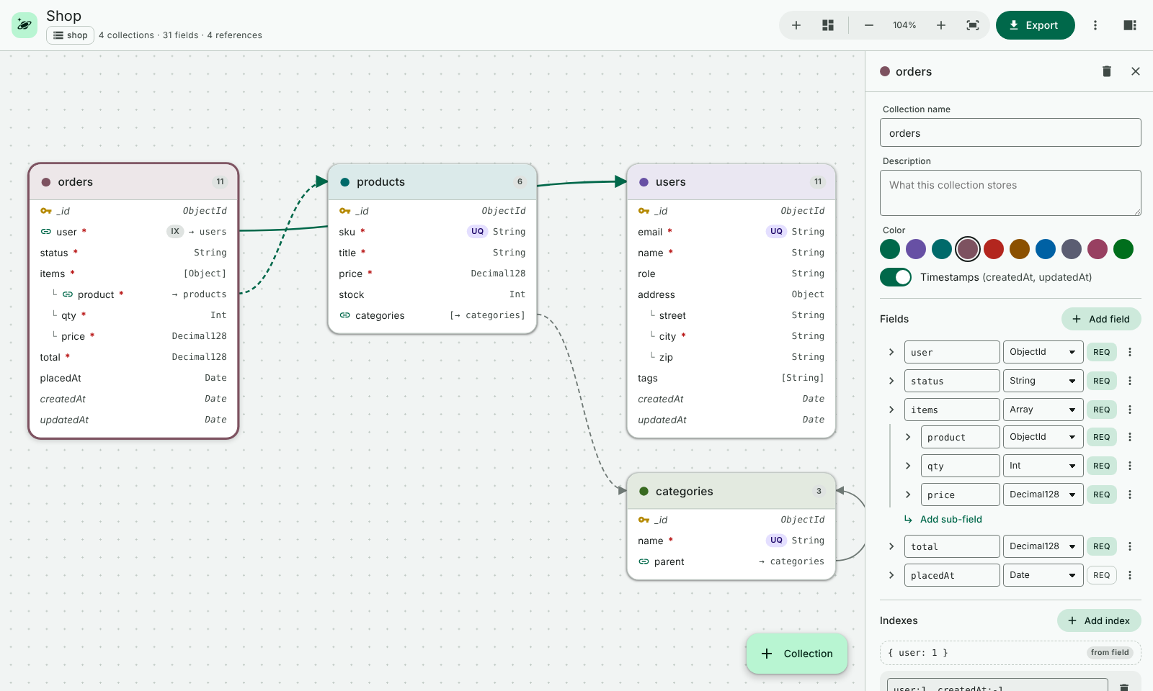Open options menu for the placedAt field
Screen dimensions: 1153x691
coord(1130,575)
